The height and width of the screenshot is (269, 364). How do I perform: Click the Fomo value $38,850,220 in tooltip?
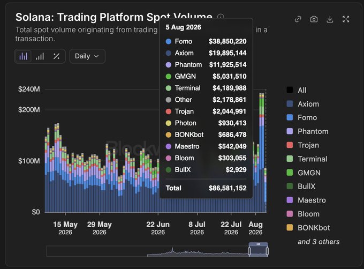tap(227, 41)
